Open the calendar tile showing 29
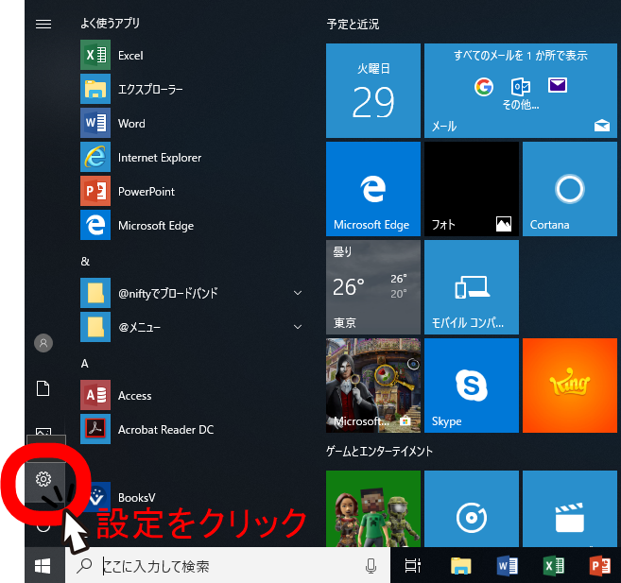 coord(373,91)
